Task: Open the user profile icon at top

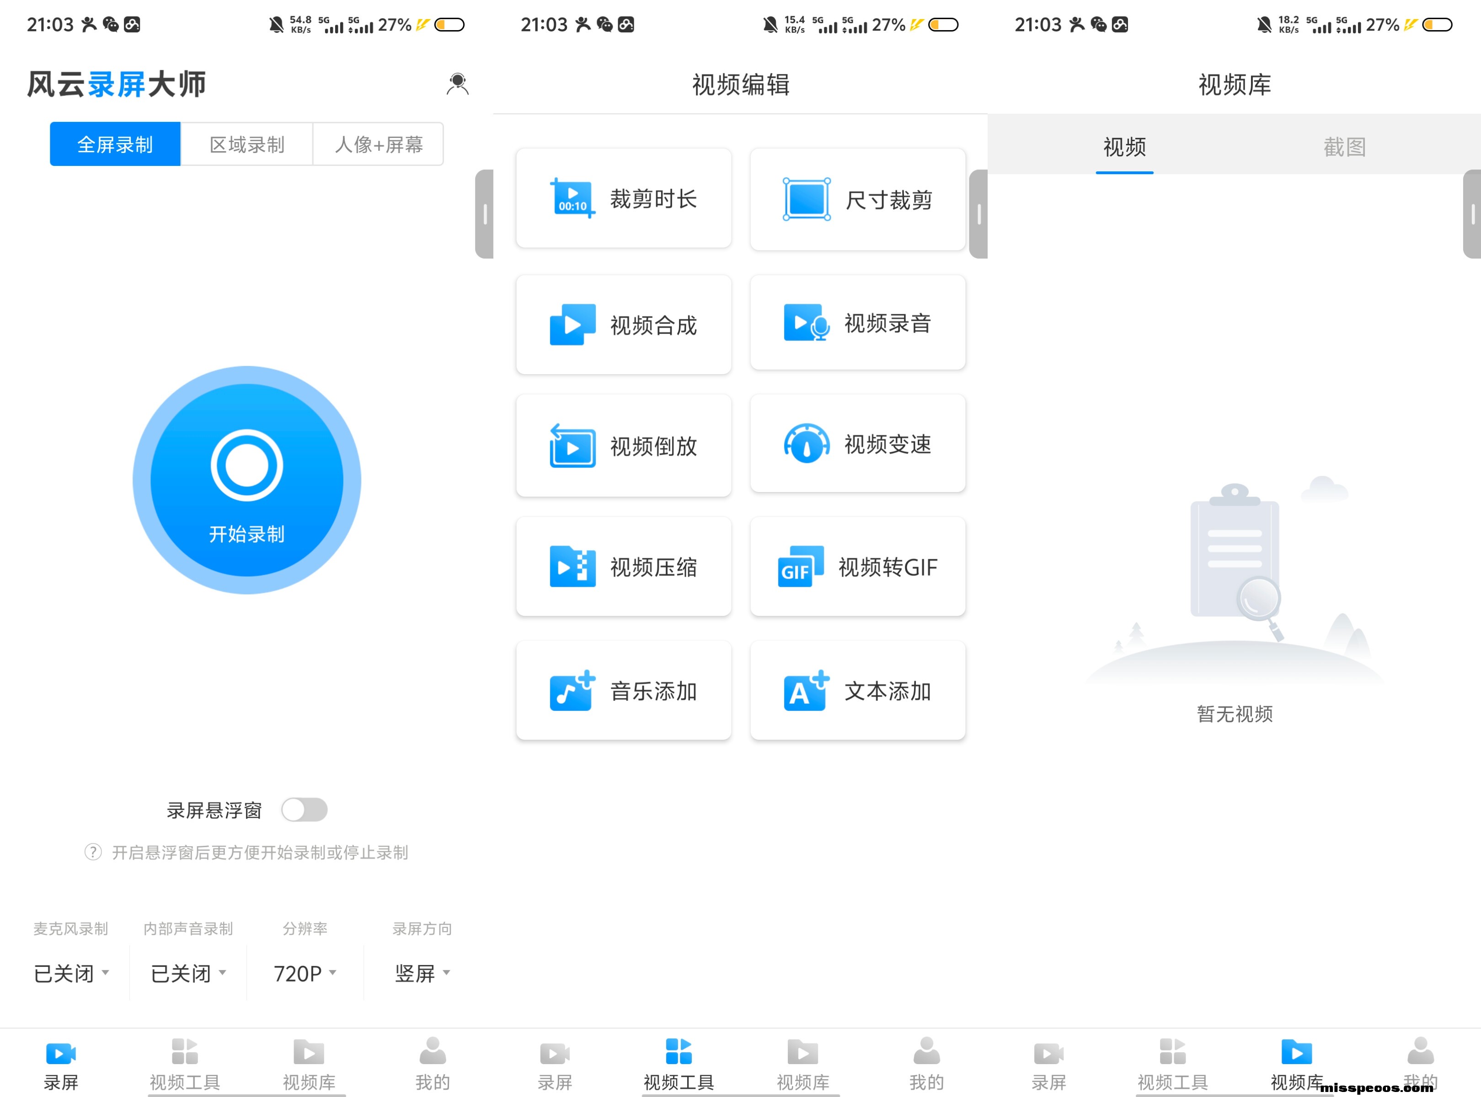Action: point(457,85)
